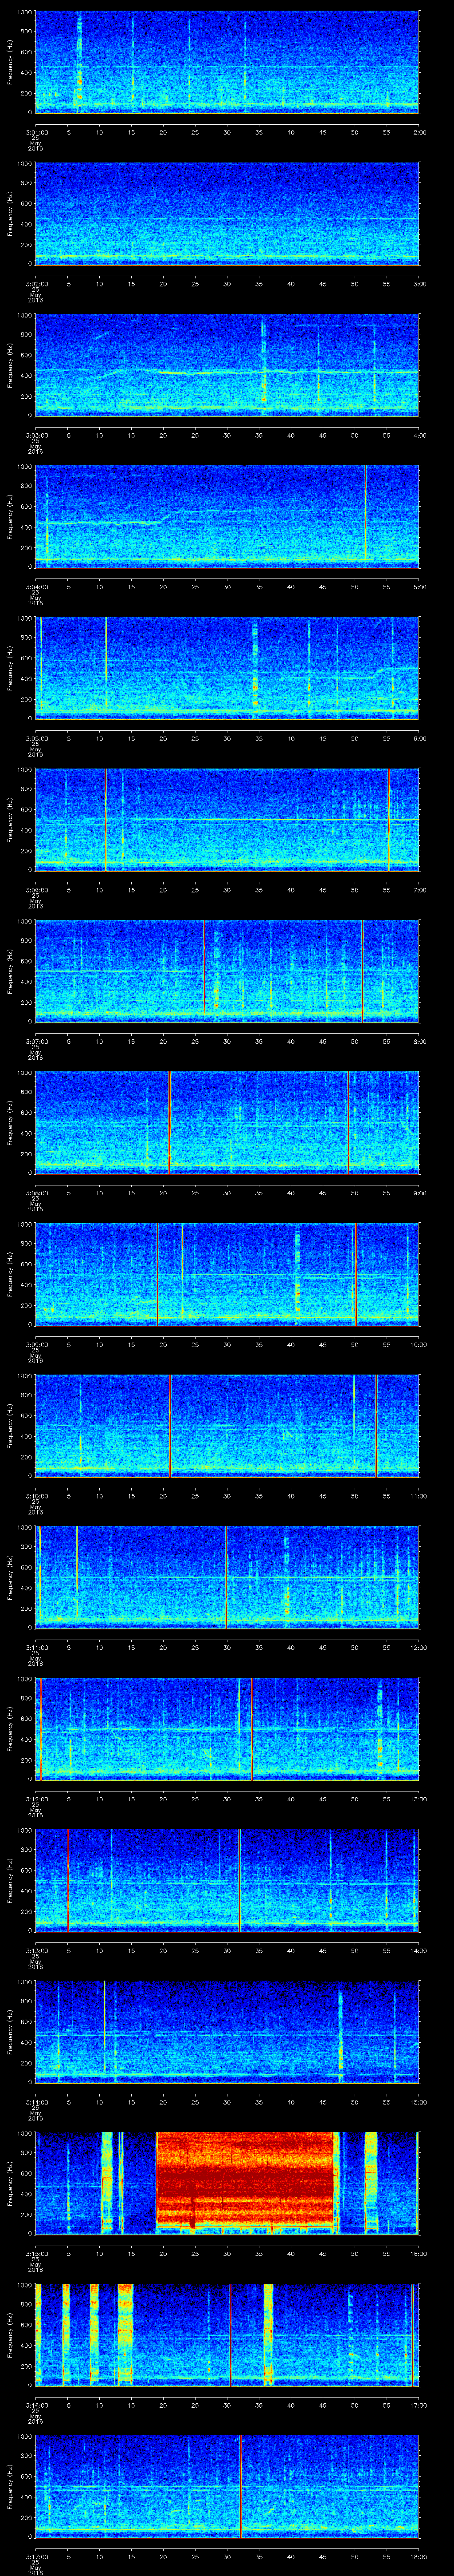Click the spectrogram panel starting at 3:08:00
454x2576 pixels.
point(227,1123)
